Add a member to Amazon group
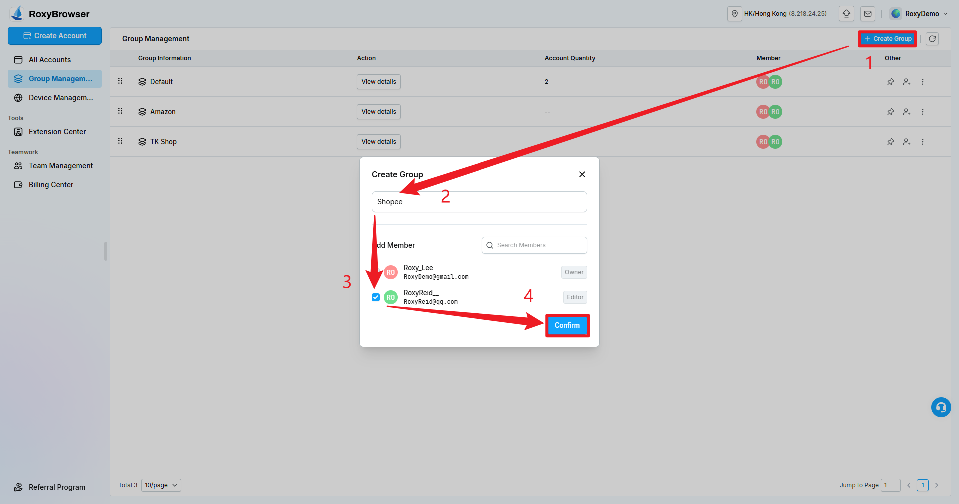The height and width of the screenshot is (504, 959). [907, 112]
